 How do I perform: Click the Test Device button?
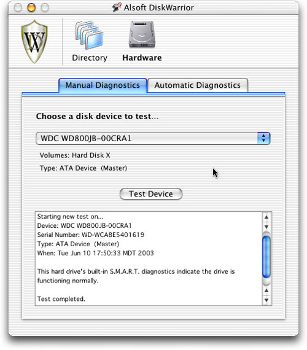(x=151, y=194)
